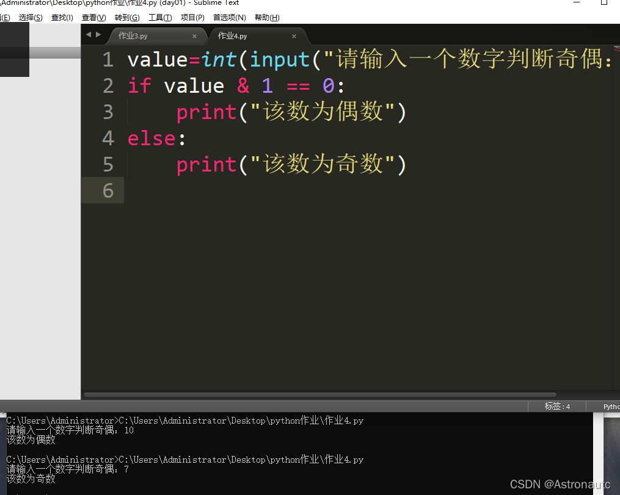Screen dimensions: 620x495
Task: Go to next tab with right arrow
Action: click(x=98, y=35)
